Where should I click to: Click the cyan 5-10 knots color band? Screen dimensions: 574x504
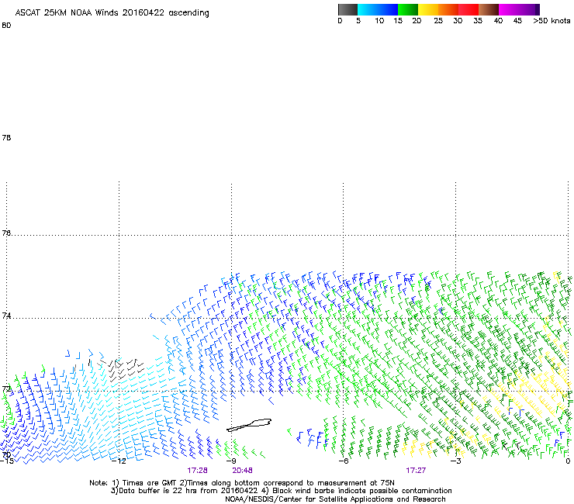(368, 9)
